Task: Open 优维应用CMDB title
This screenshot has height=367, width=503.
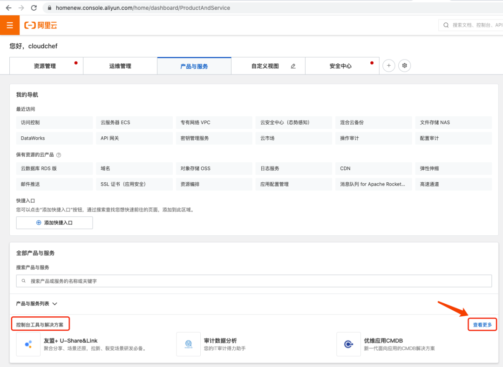Action: click(383, 341)
